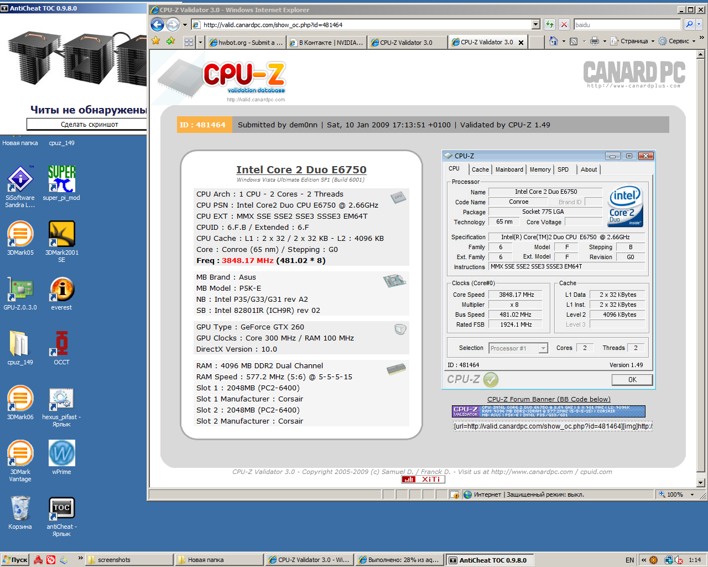Click the search magnifier button

(x=689, y=24)
